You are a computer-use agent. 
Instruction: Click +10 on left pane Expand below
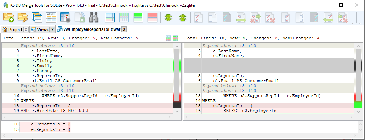pos(70,86)
